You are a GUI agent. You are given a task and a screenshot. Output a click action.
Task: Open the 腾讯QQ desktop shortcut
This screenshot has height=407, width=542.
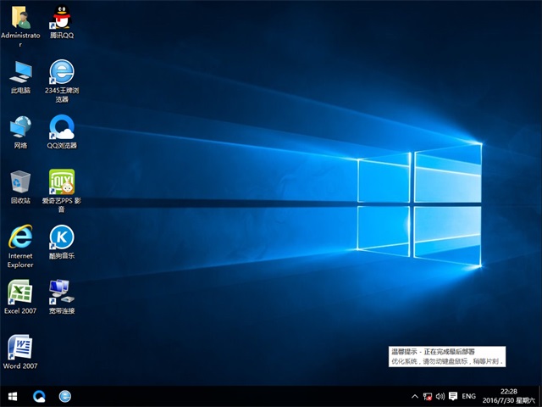pos(62,18)
